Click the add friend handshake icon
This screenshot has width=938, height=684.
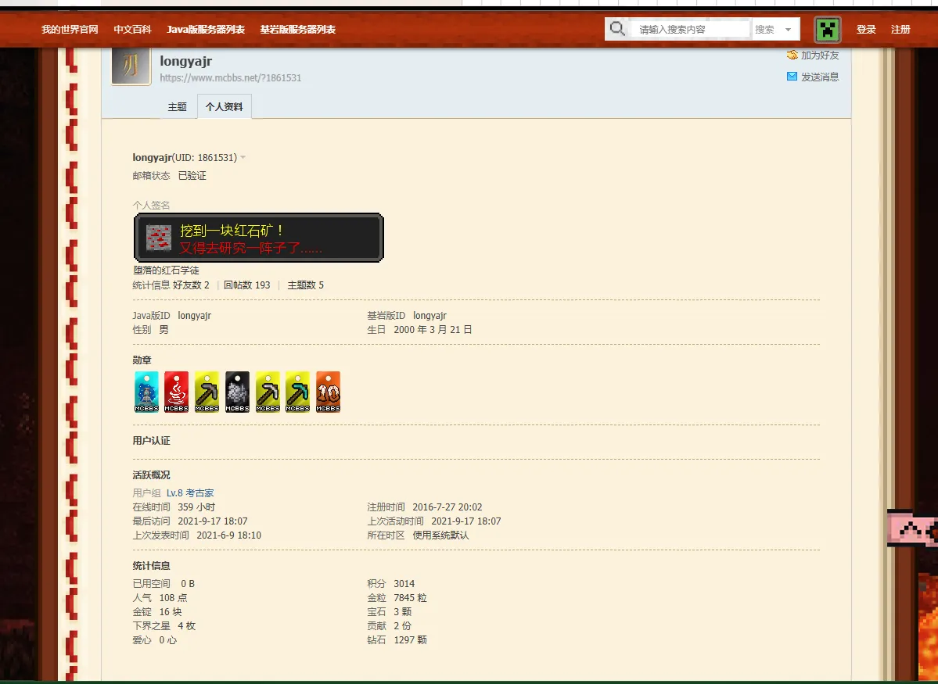792,55
